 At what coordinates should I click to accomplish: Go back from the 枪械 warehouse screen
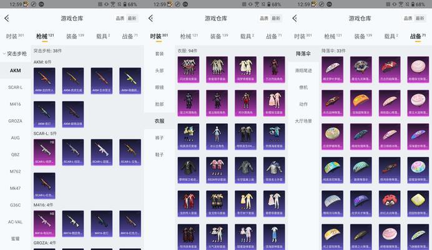coord(7,19)
